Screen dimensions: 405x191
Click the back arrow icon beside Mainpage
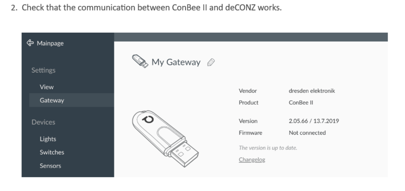pyautogui.click(x=30, y=43)
